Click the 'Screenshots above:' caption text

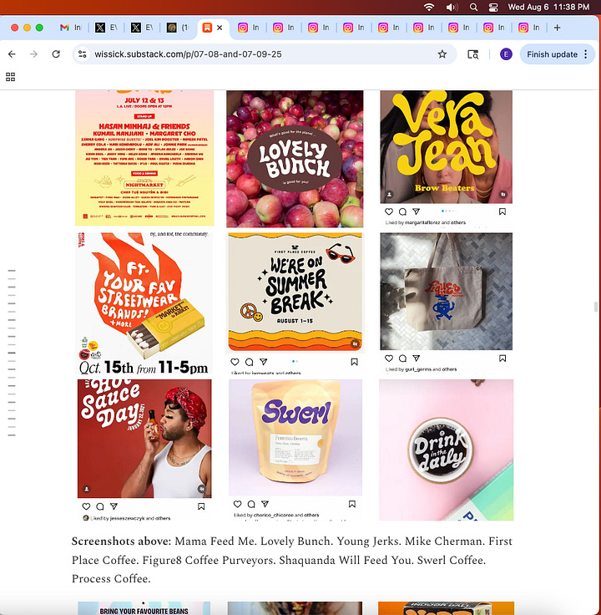point(122,541)
